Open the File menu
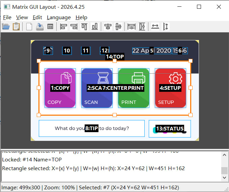Screen dimensions: 229x192 tap(7, 17)
